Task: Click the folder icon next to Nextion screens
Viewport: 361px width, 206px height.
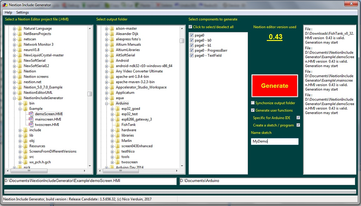Action: pyautogui.click(x=20, y=77)
